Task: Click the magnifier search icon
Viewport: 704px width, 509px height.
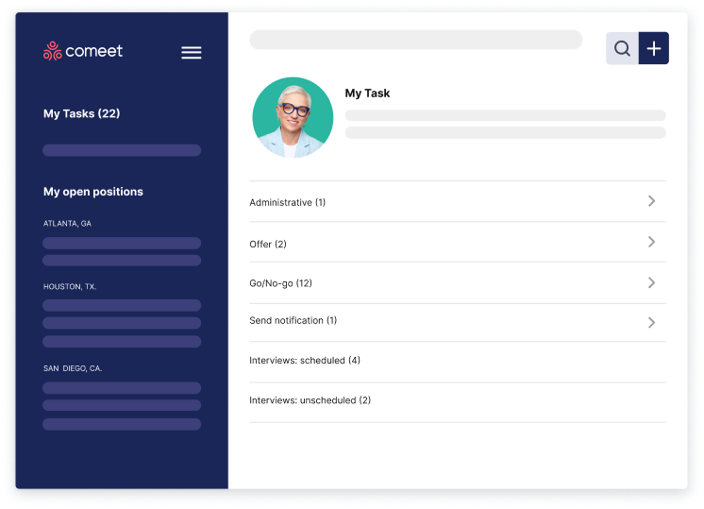Action: [x=622, y=48]
